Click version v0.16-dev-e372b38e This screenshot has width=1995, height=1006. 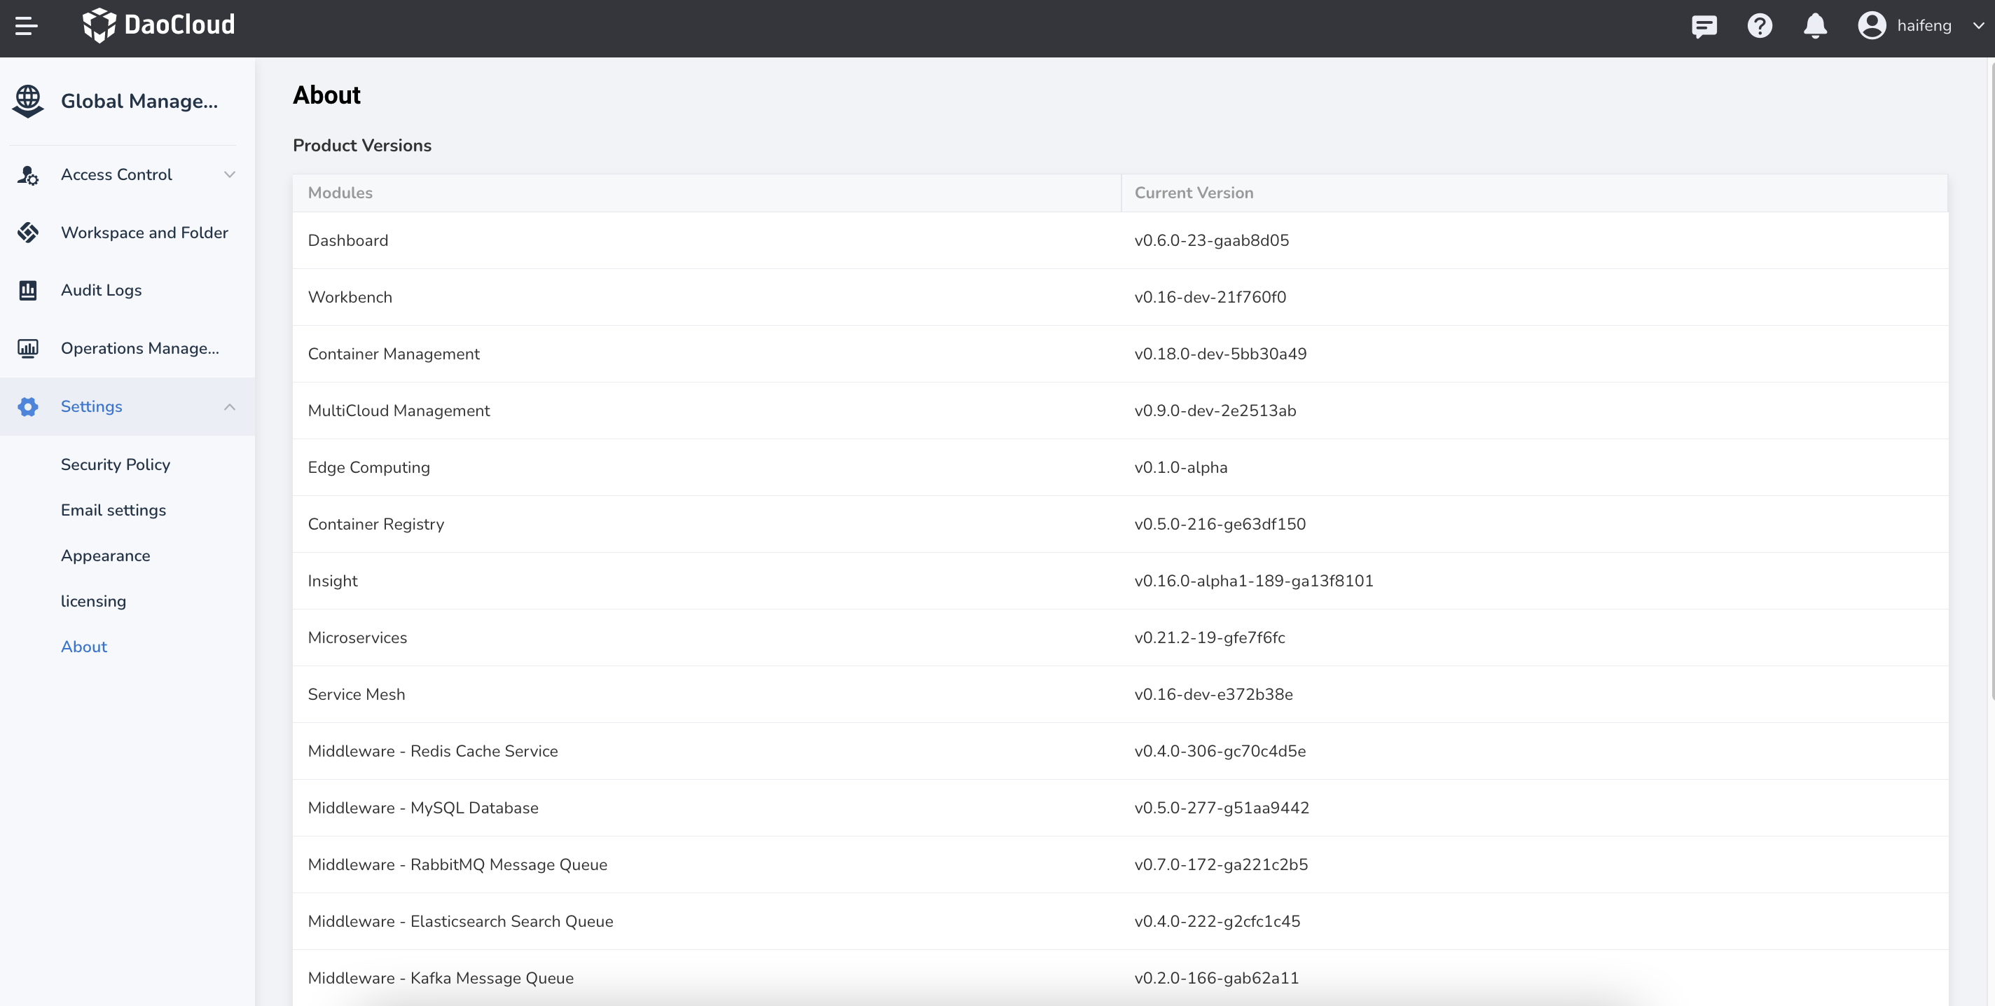1213,695
